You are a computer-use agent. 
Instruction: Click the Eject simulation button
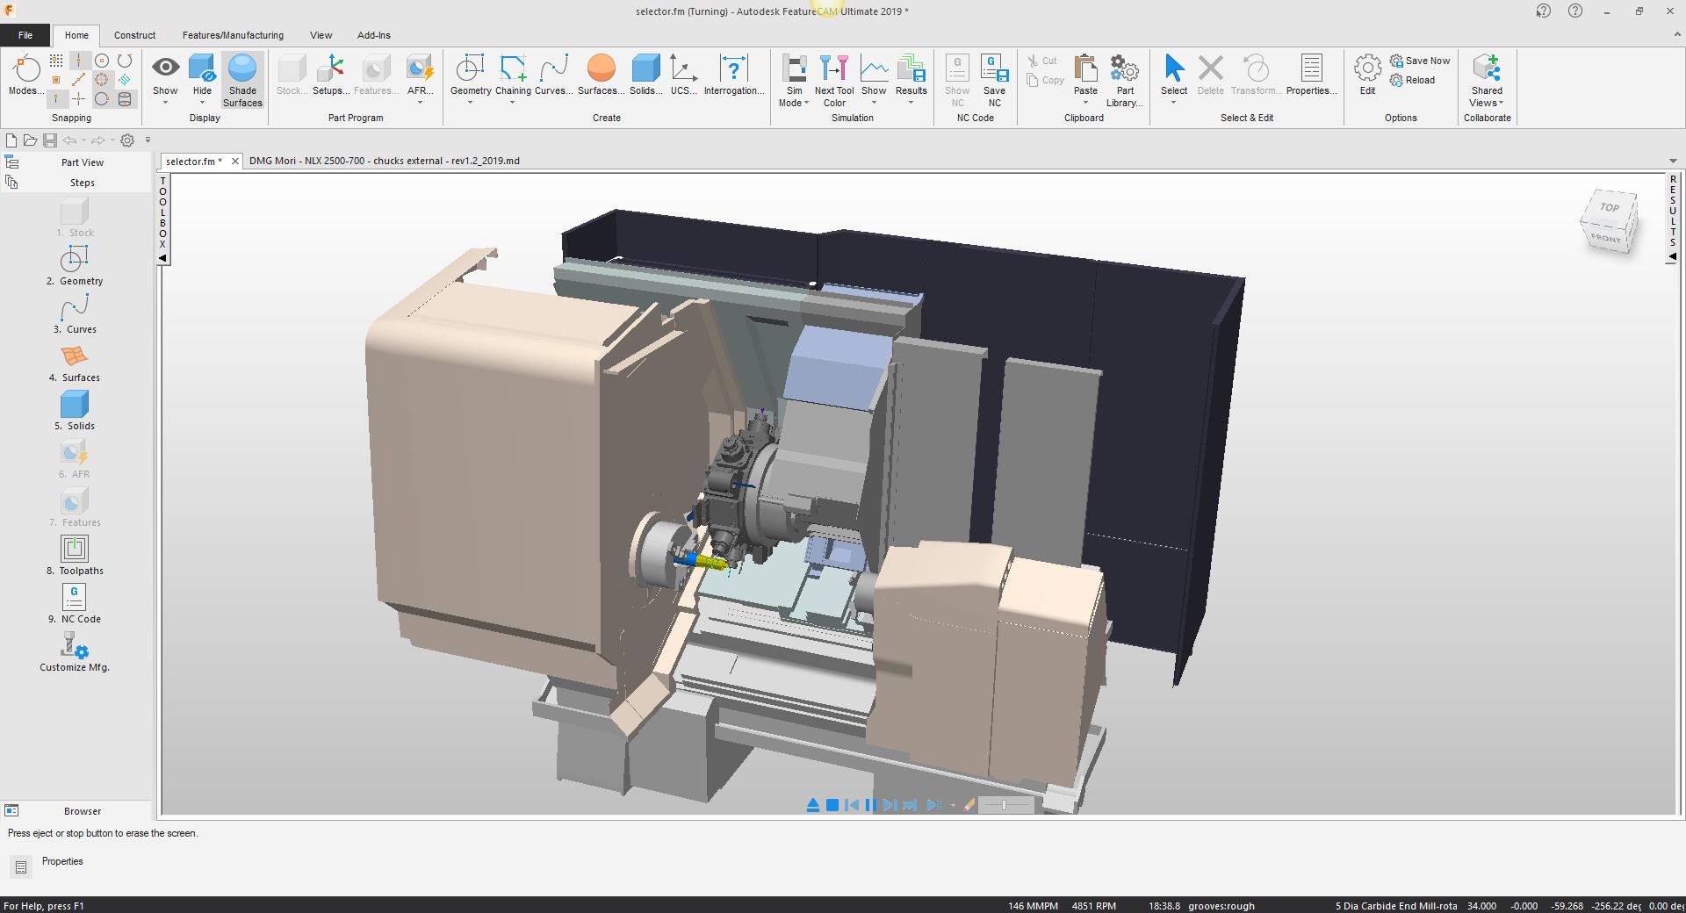tap(812, 805)
